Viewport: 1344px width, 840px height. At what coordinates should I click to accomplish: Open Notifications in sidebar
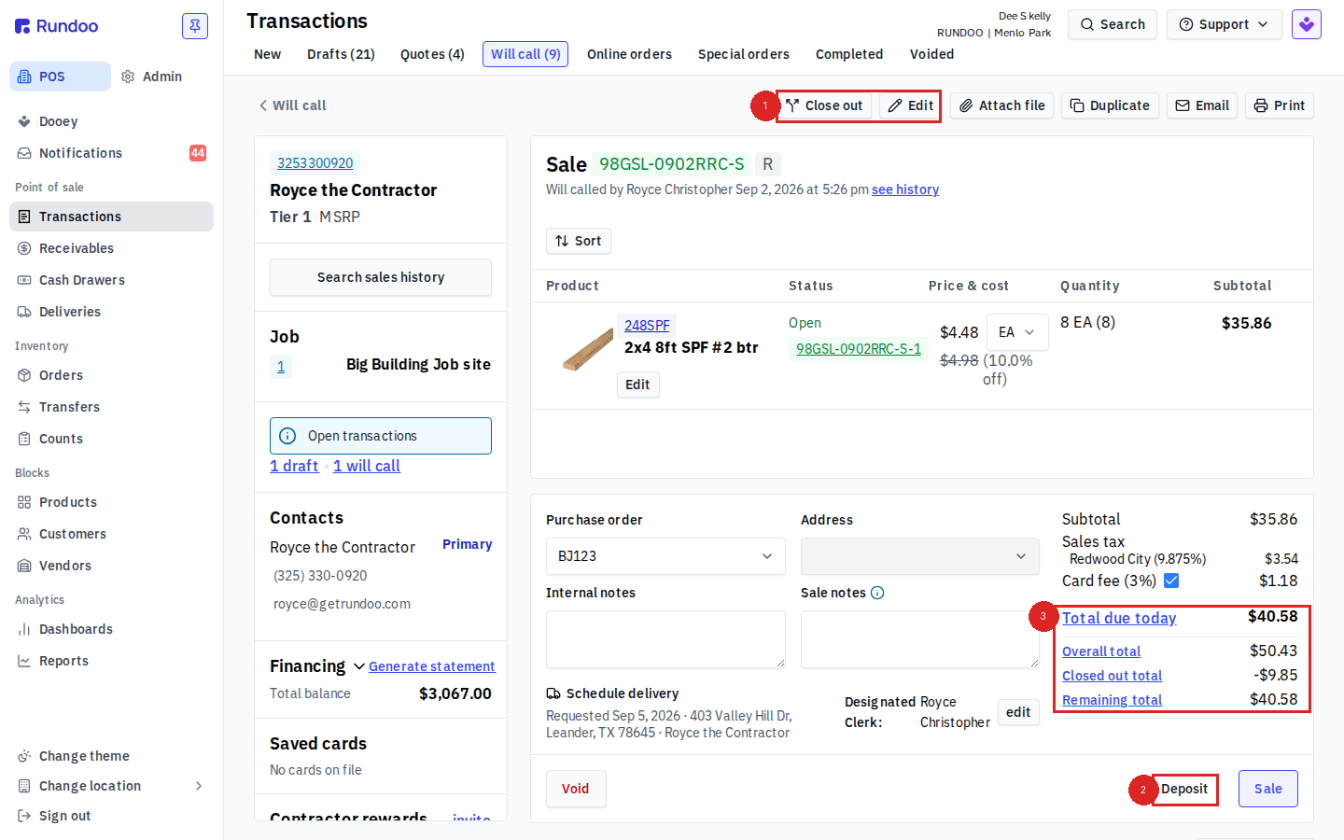[x=80, y=153]
